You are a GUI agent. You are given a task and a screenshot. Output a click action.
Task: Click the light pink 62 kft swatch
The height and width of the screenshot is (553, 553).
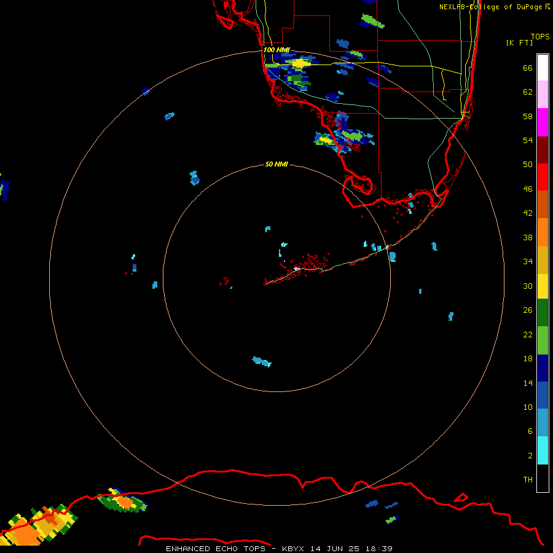543,95
